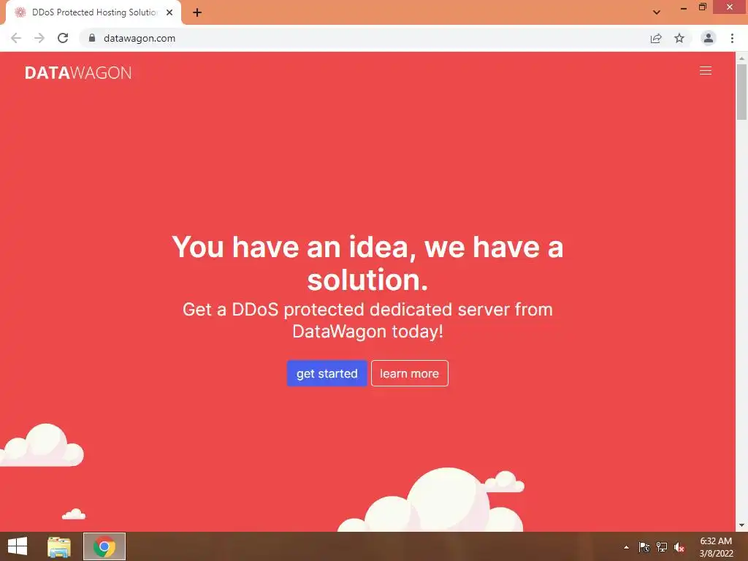Viewport: 748px width, 561px height.
Task: Open File Explorer from taskbar
Action: point(59,546)
